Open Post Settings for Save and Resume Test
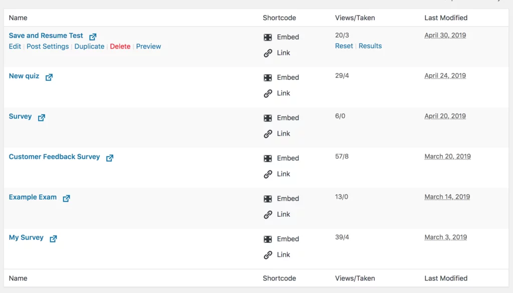The image size is (513, 293). point(48,46)
